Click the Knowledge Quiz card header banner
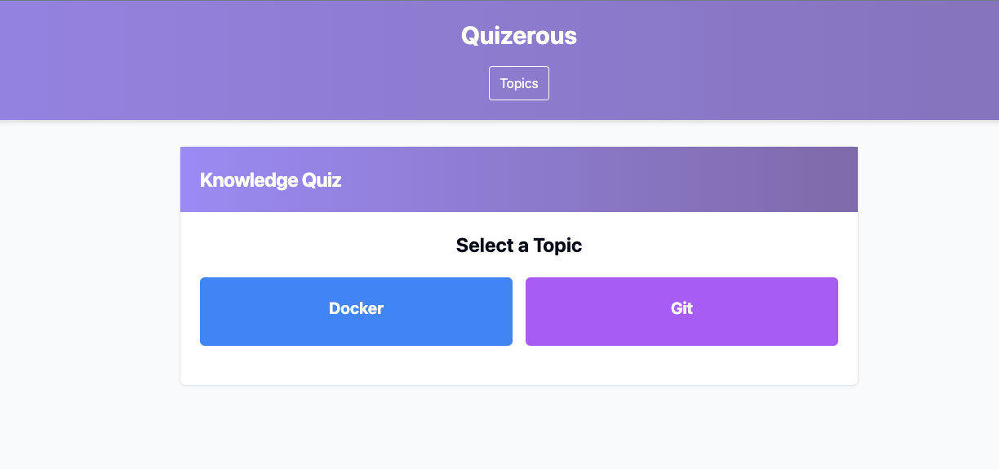The image size is (999, 469). (519, 179)
